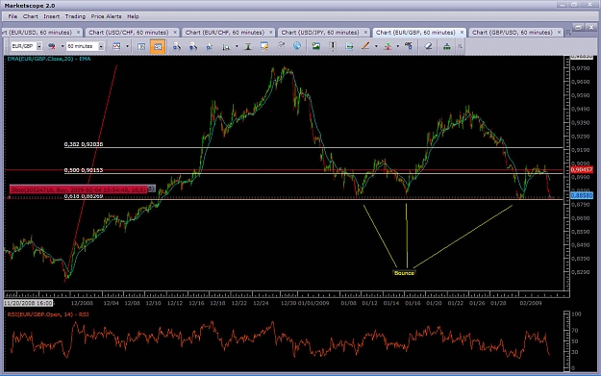Click the line chart indicator icon

116,46
